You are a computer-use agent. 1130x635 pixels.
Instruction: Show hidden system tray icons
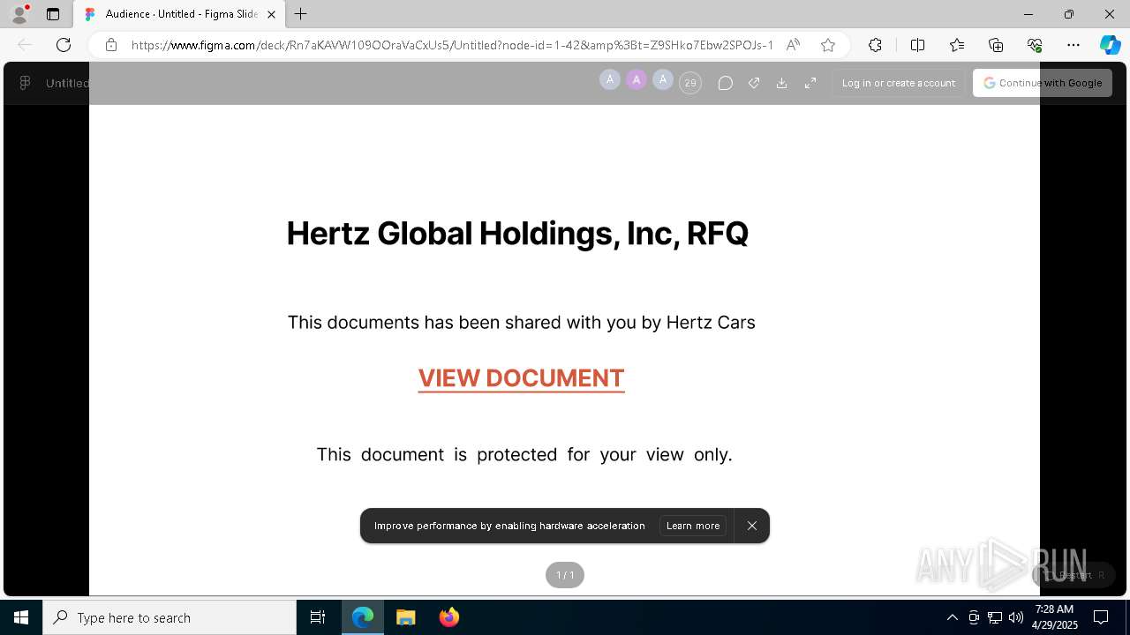[x=952, y=617]
